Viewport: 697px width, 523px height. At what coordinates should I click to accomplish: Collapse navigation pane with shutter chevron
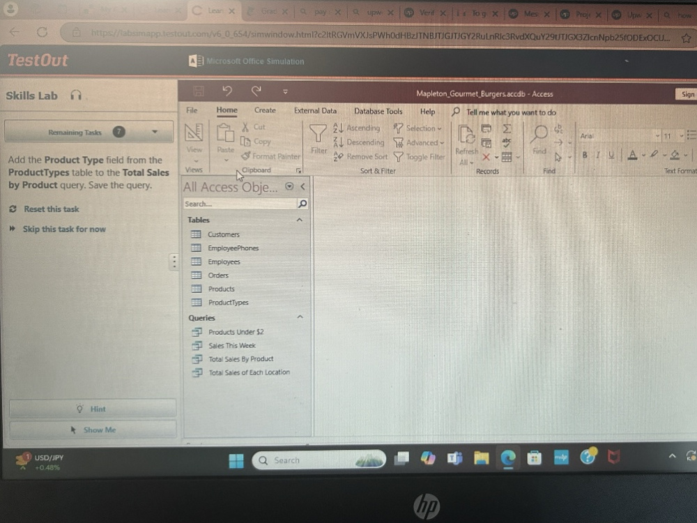point(302,187)
